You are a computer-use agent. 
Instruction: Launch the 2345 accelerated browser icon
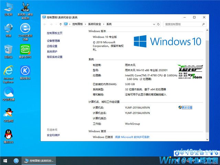point(25,32)
